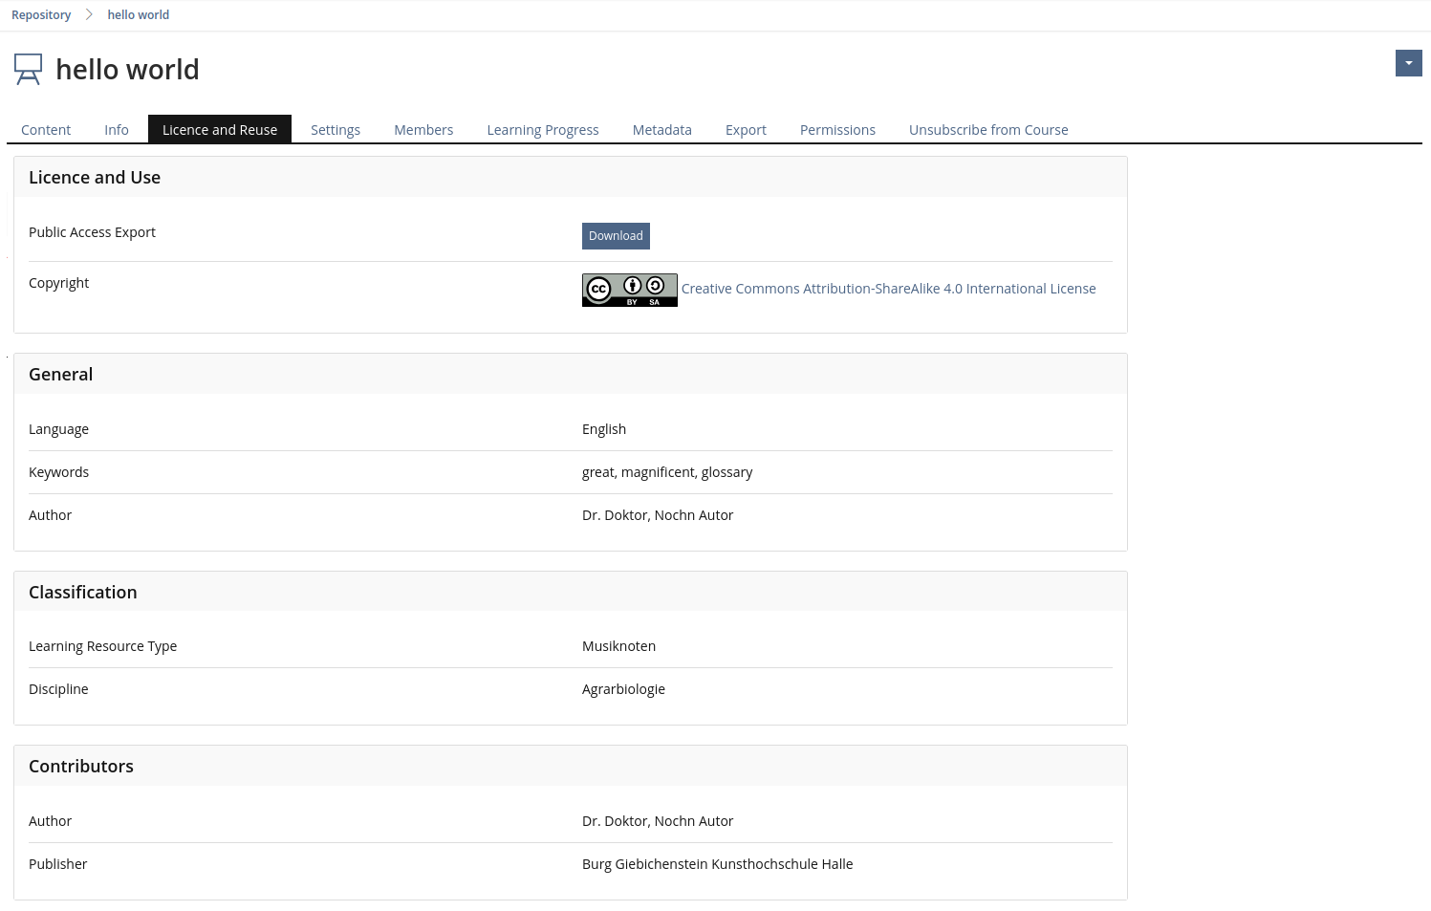Open the Info tab
Screen dimensions: 1431x911
pyautogui.click(x=117, y=130)
